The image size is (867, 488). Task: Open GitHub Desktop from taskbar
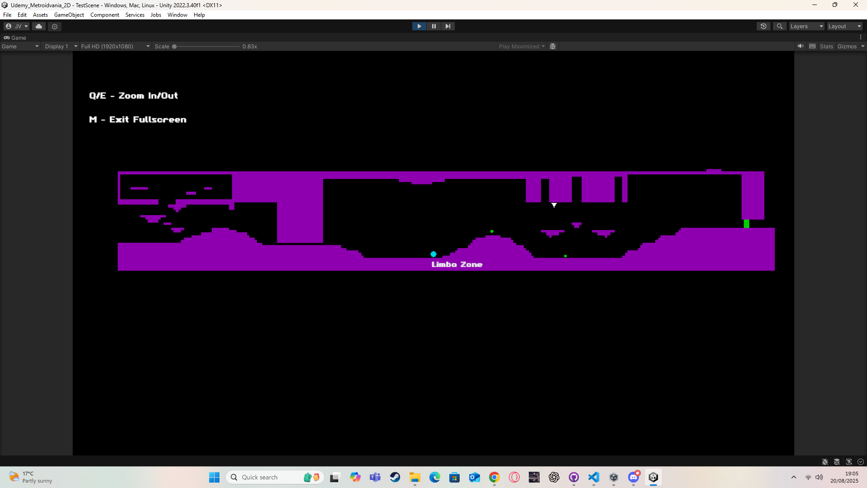pos(574,477)
